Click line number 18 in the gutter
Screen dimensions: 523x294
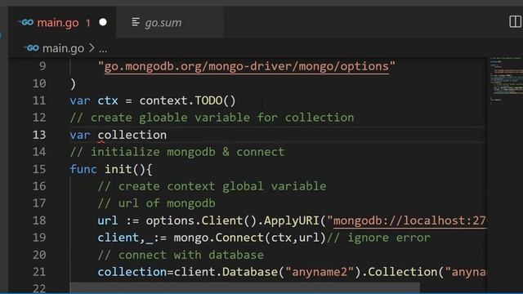click(39, 220)
